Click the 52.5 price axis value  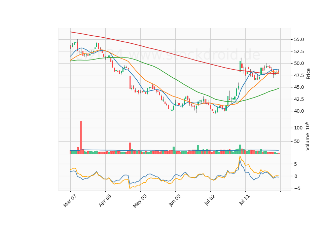click(x=299, y=51)
